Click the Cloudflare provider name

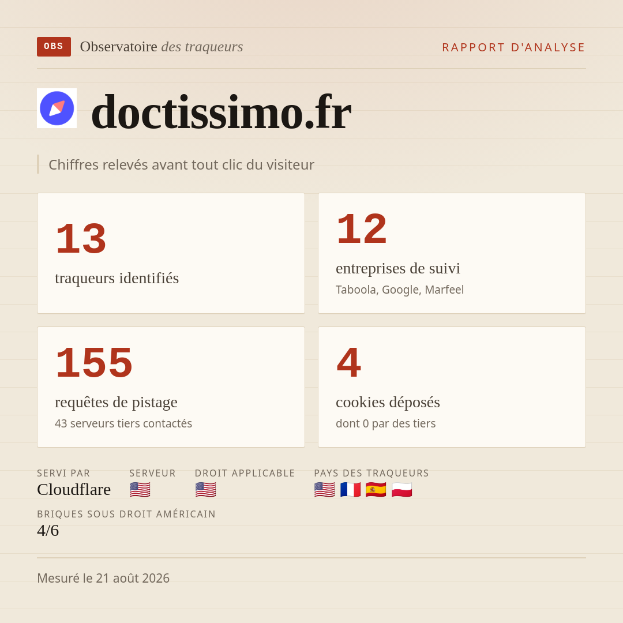[x=74, y=490]
